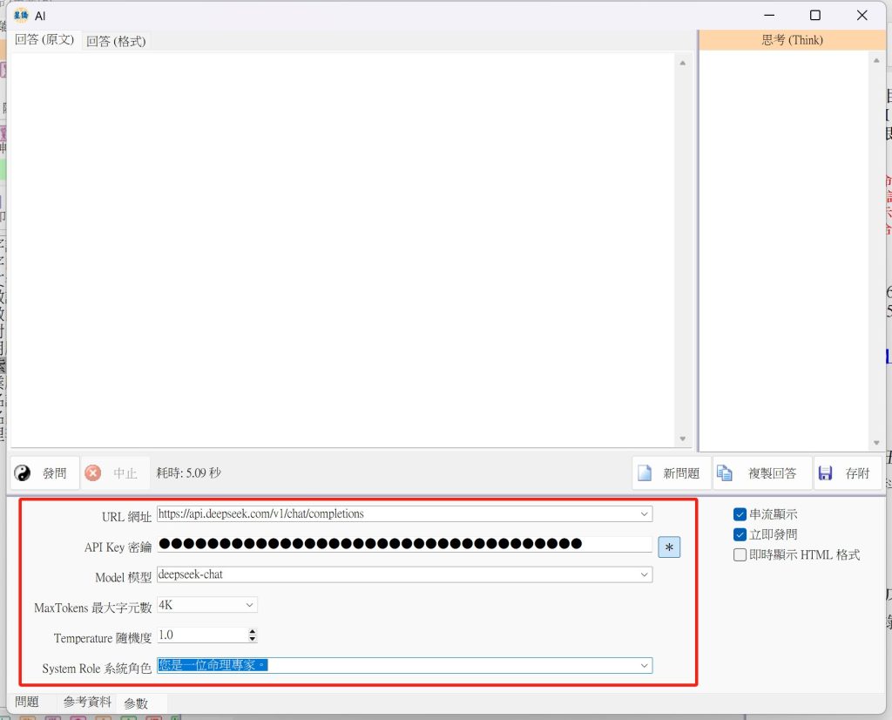Disable the 立即發問 checkbox
892x720 pixels.
(740, 534)
